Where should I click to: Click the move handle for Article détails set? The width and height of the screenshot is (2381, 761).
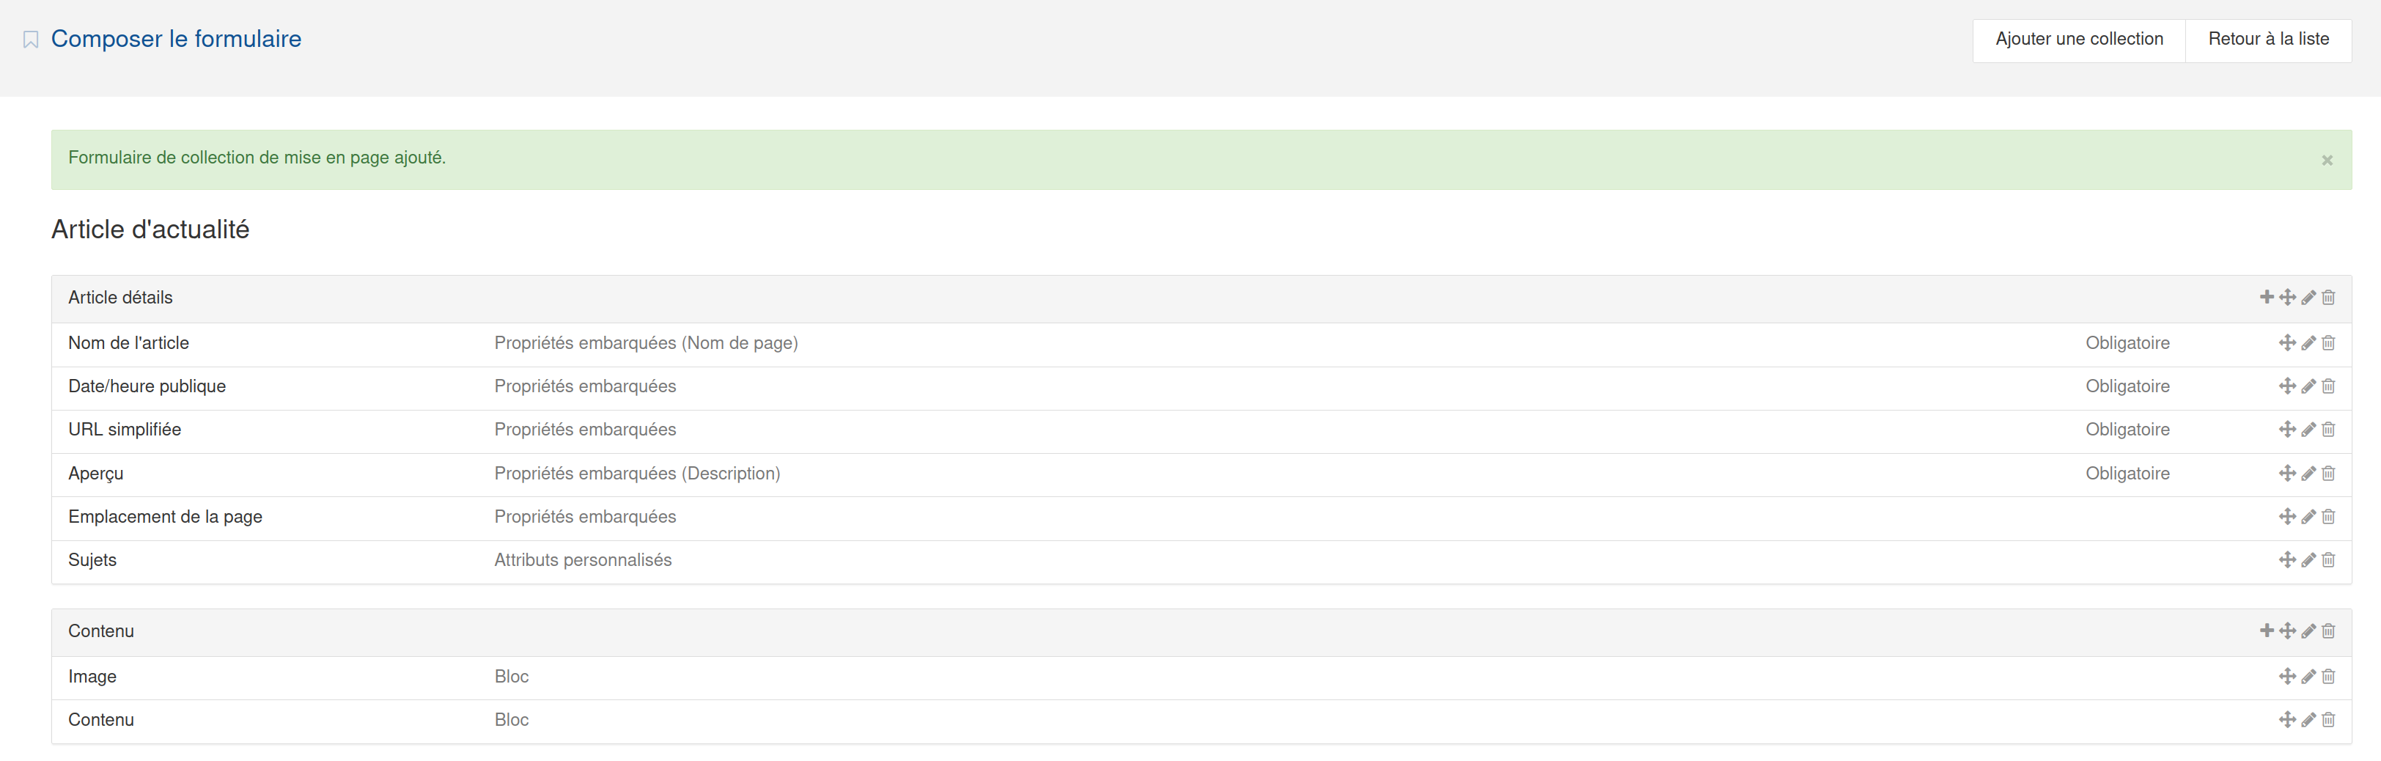point(2286,297)
